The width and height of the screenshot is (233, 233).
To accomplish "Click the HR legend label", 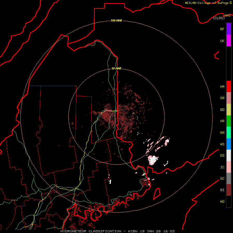I will (222, 121).
